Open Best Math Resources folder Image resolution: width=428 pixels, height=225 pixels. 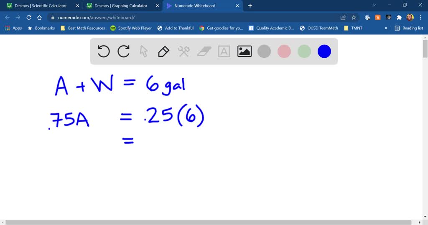pyautogui.click(x=83, y=28)
